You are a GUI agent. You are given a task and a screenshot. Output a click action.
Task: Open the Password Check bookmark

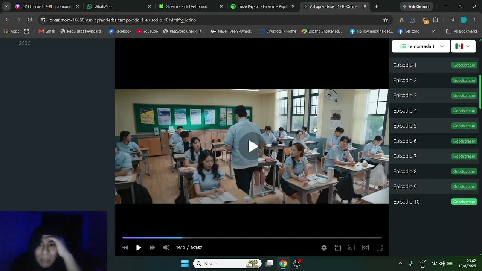pyautogui.click(x=183, y=32)
